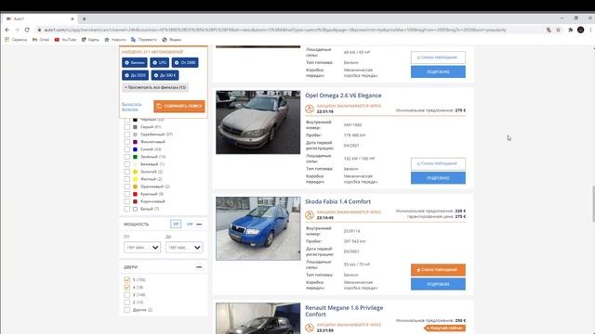Screen dimensions: 595x334
Task: Click Сохранить поиск button
Action: pyautogui.click(x=179, y=106)
